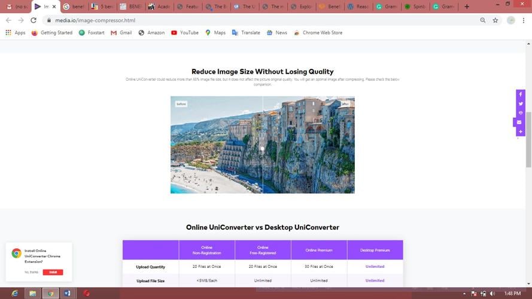Click the Chrome logo in extension popup
532x299 pixels.
(x=16, y=254)
